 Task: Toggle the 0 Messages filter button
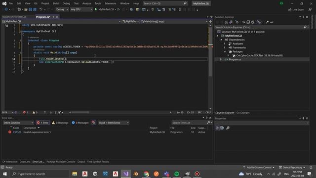(80, 123)
